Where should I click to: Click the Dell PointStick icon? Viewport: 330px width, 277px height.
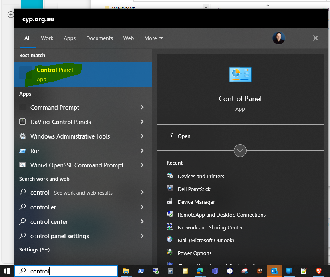170,188
